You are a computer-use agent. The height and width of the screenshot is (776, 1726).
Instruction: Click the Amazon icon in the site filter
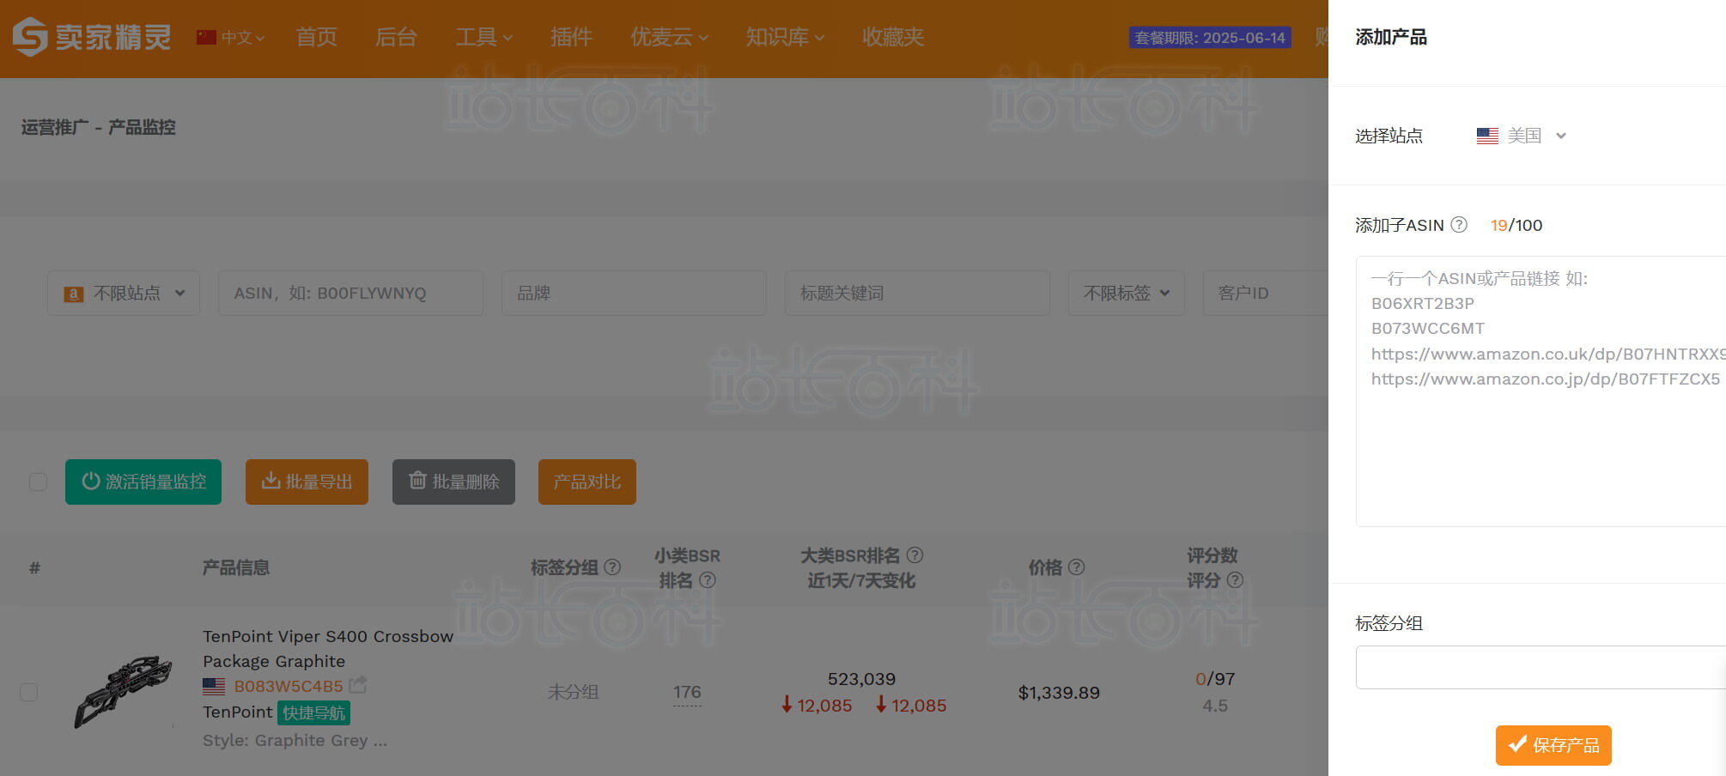pos(74,293)
